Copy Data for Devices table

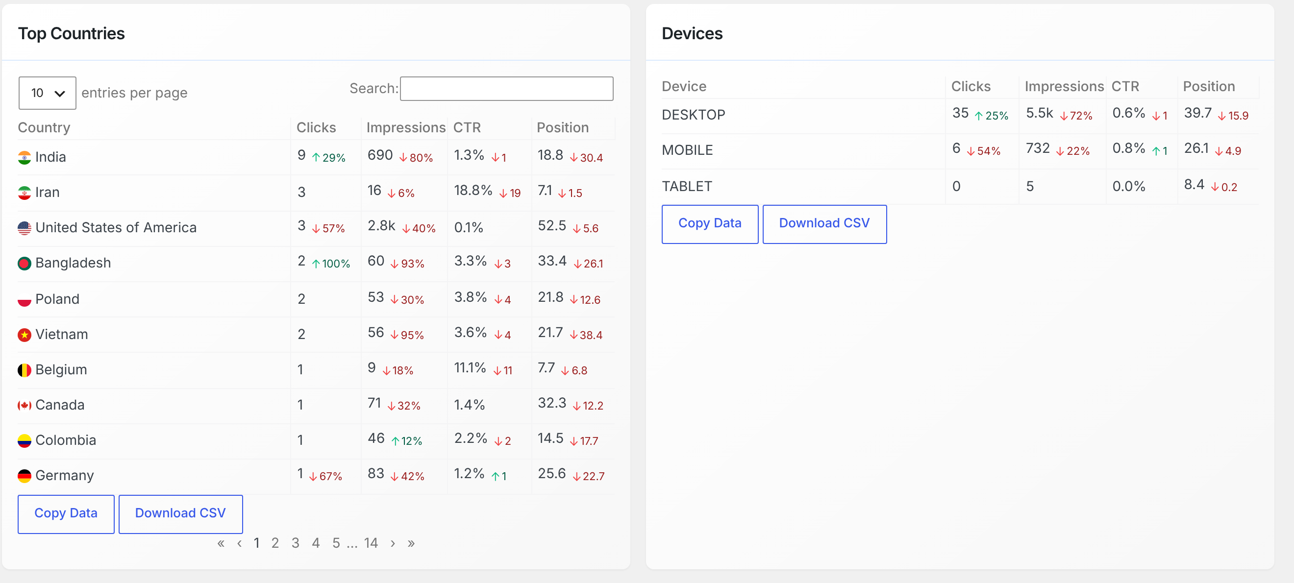[709, 224]
